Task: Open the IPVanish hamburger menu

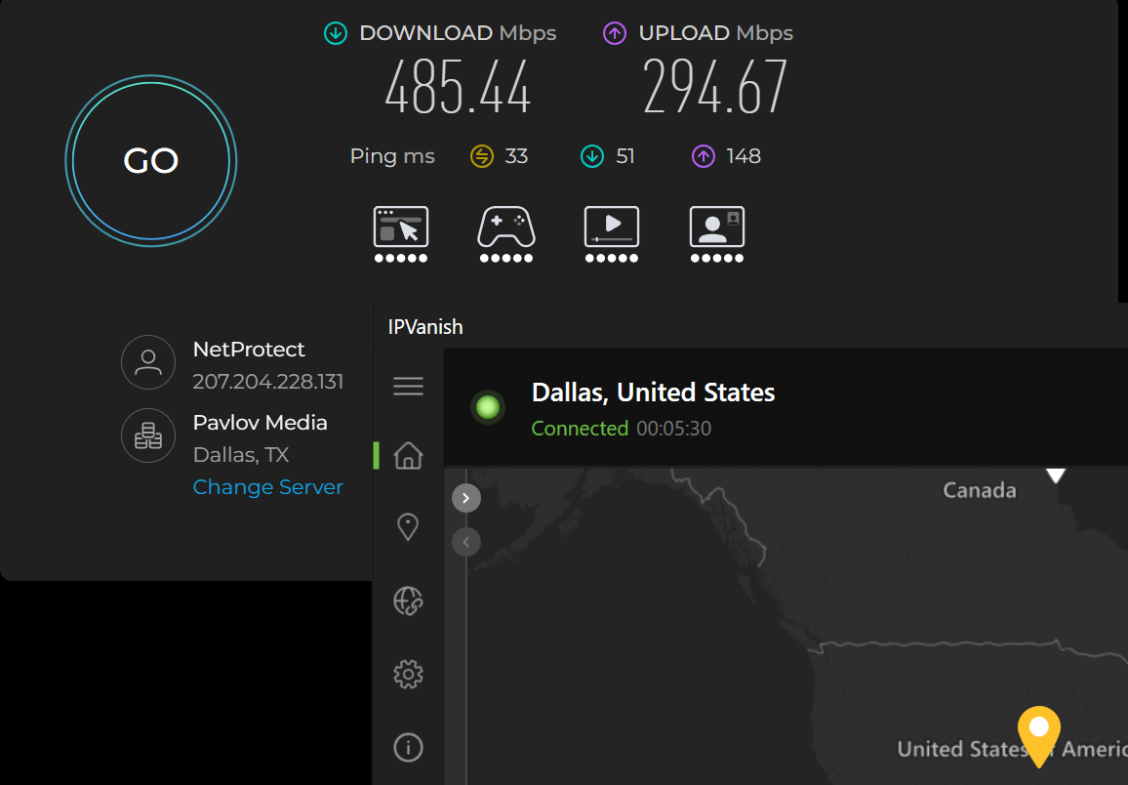Action: coord(408,387)
